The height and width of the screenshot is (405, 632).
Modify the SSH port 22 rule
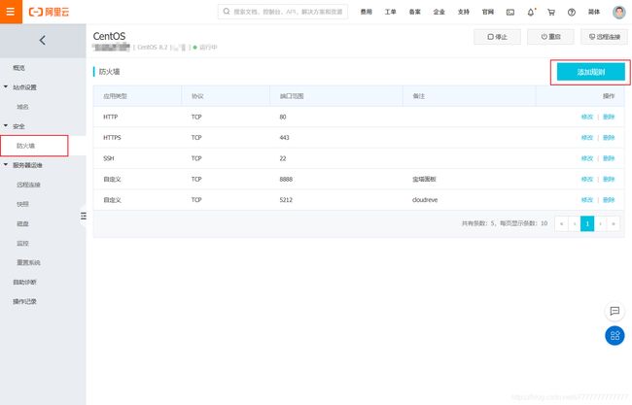(x=587, y=158)
